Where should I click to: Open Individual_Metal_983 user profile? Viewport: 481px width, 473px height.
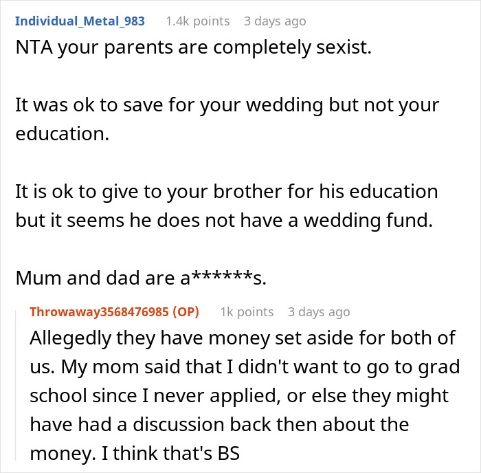point(80,21)
